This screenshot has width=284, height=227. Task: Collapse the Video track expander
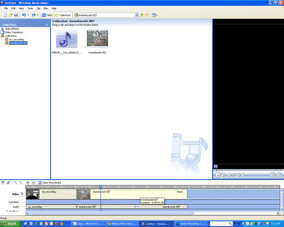(22, 194)
